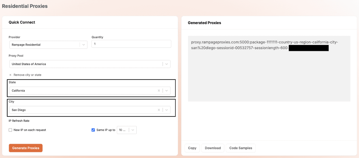The image size is (359, 158).
Task: Click the x beside Remove city or state
Action: [x=10, y=75]
